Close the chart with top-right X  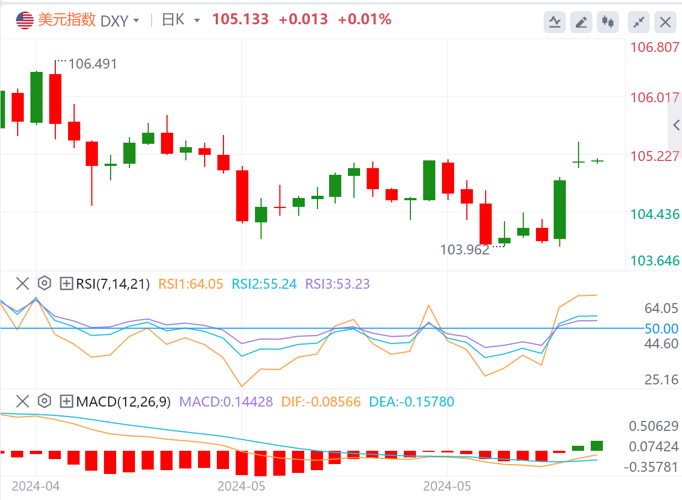(665, 22)
